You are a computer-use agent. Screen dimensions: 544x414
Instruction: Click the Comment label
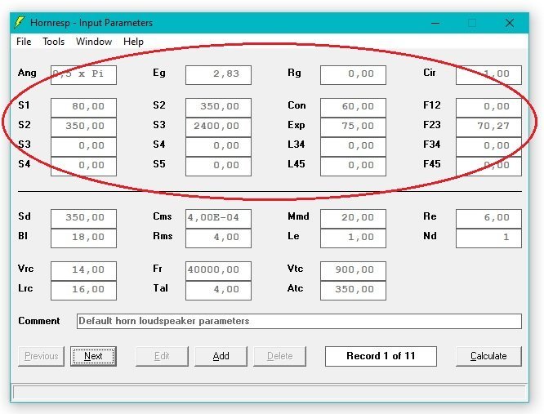pyautogui.click(x=39, y=321)
